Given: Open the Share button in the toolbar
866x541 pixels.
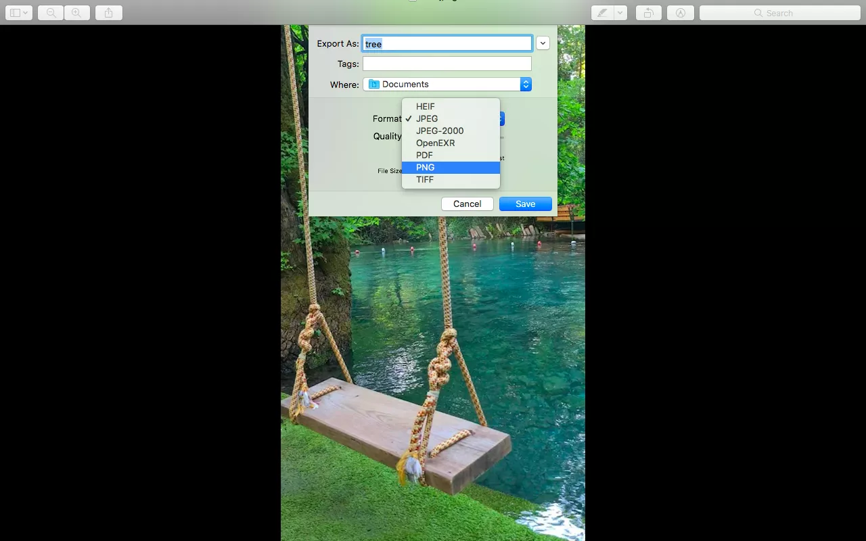Looking at the screenshot, I should point(109,13).
